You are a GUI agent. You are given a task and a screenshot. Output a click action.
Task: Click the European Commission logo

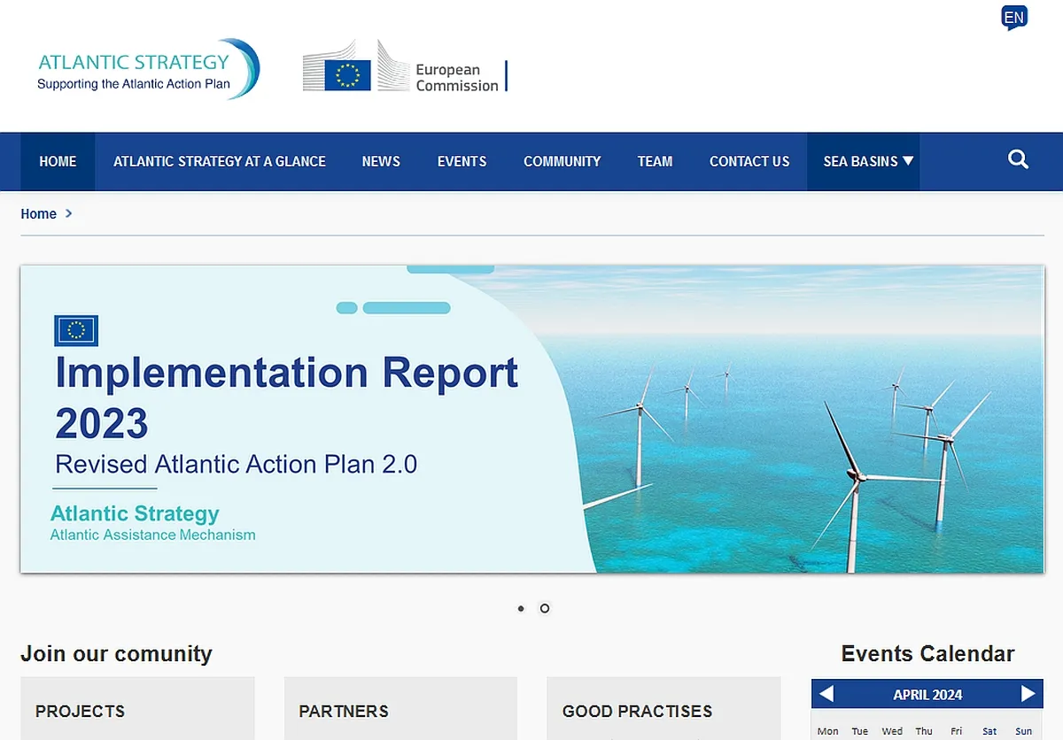pos(406,66)
